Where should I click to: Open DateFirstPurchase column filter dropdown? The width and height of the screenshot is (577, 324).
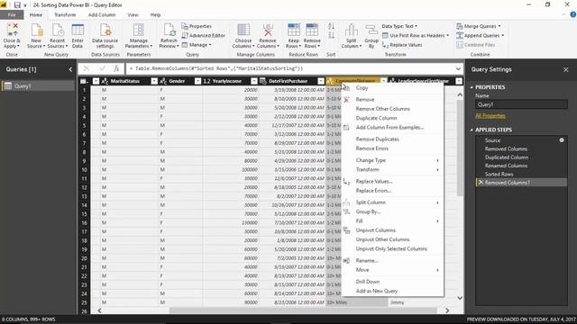pyautogui.click(x=321, y=81)
